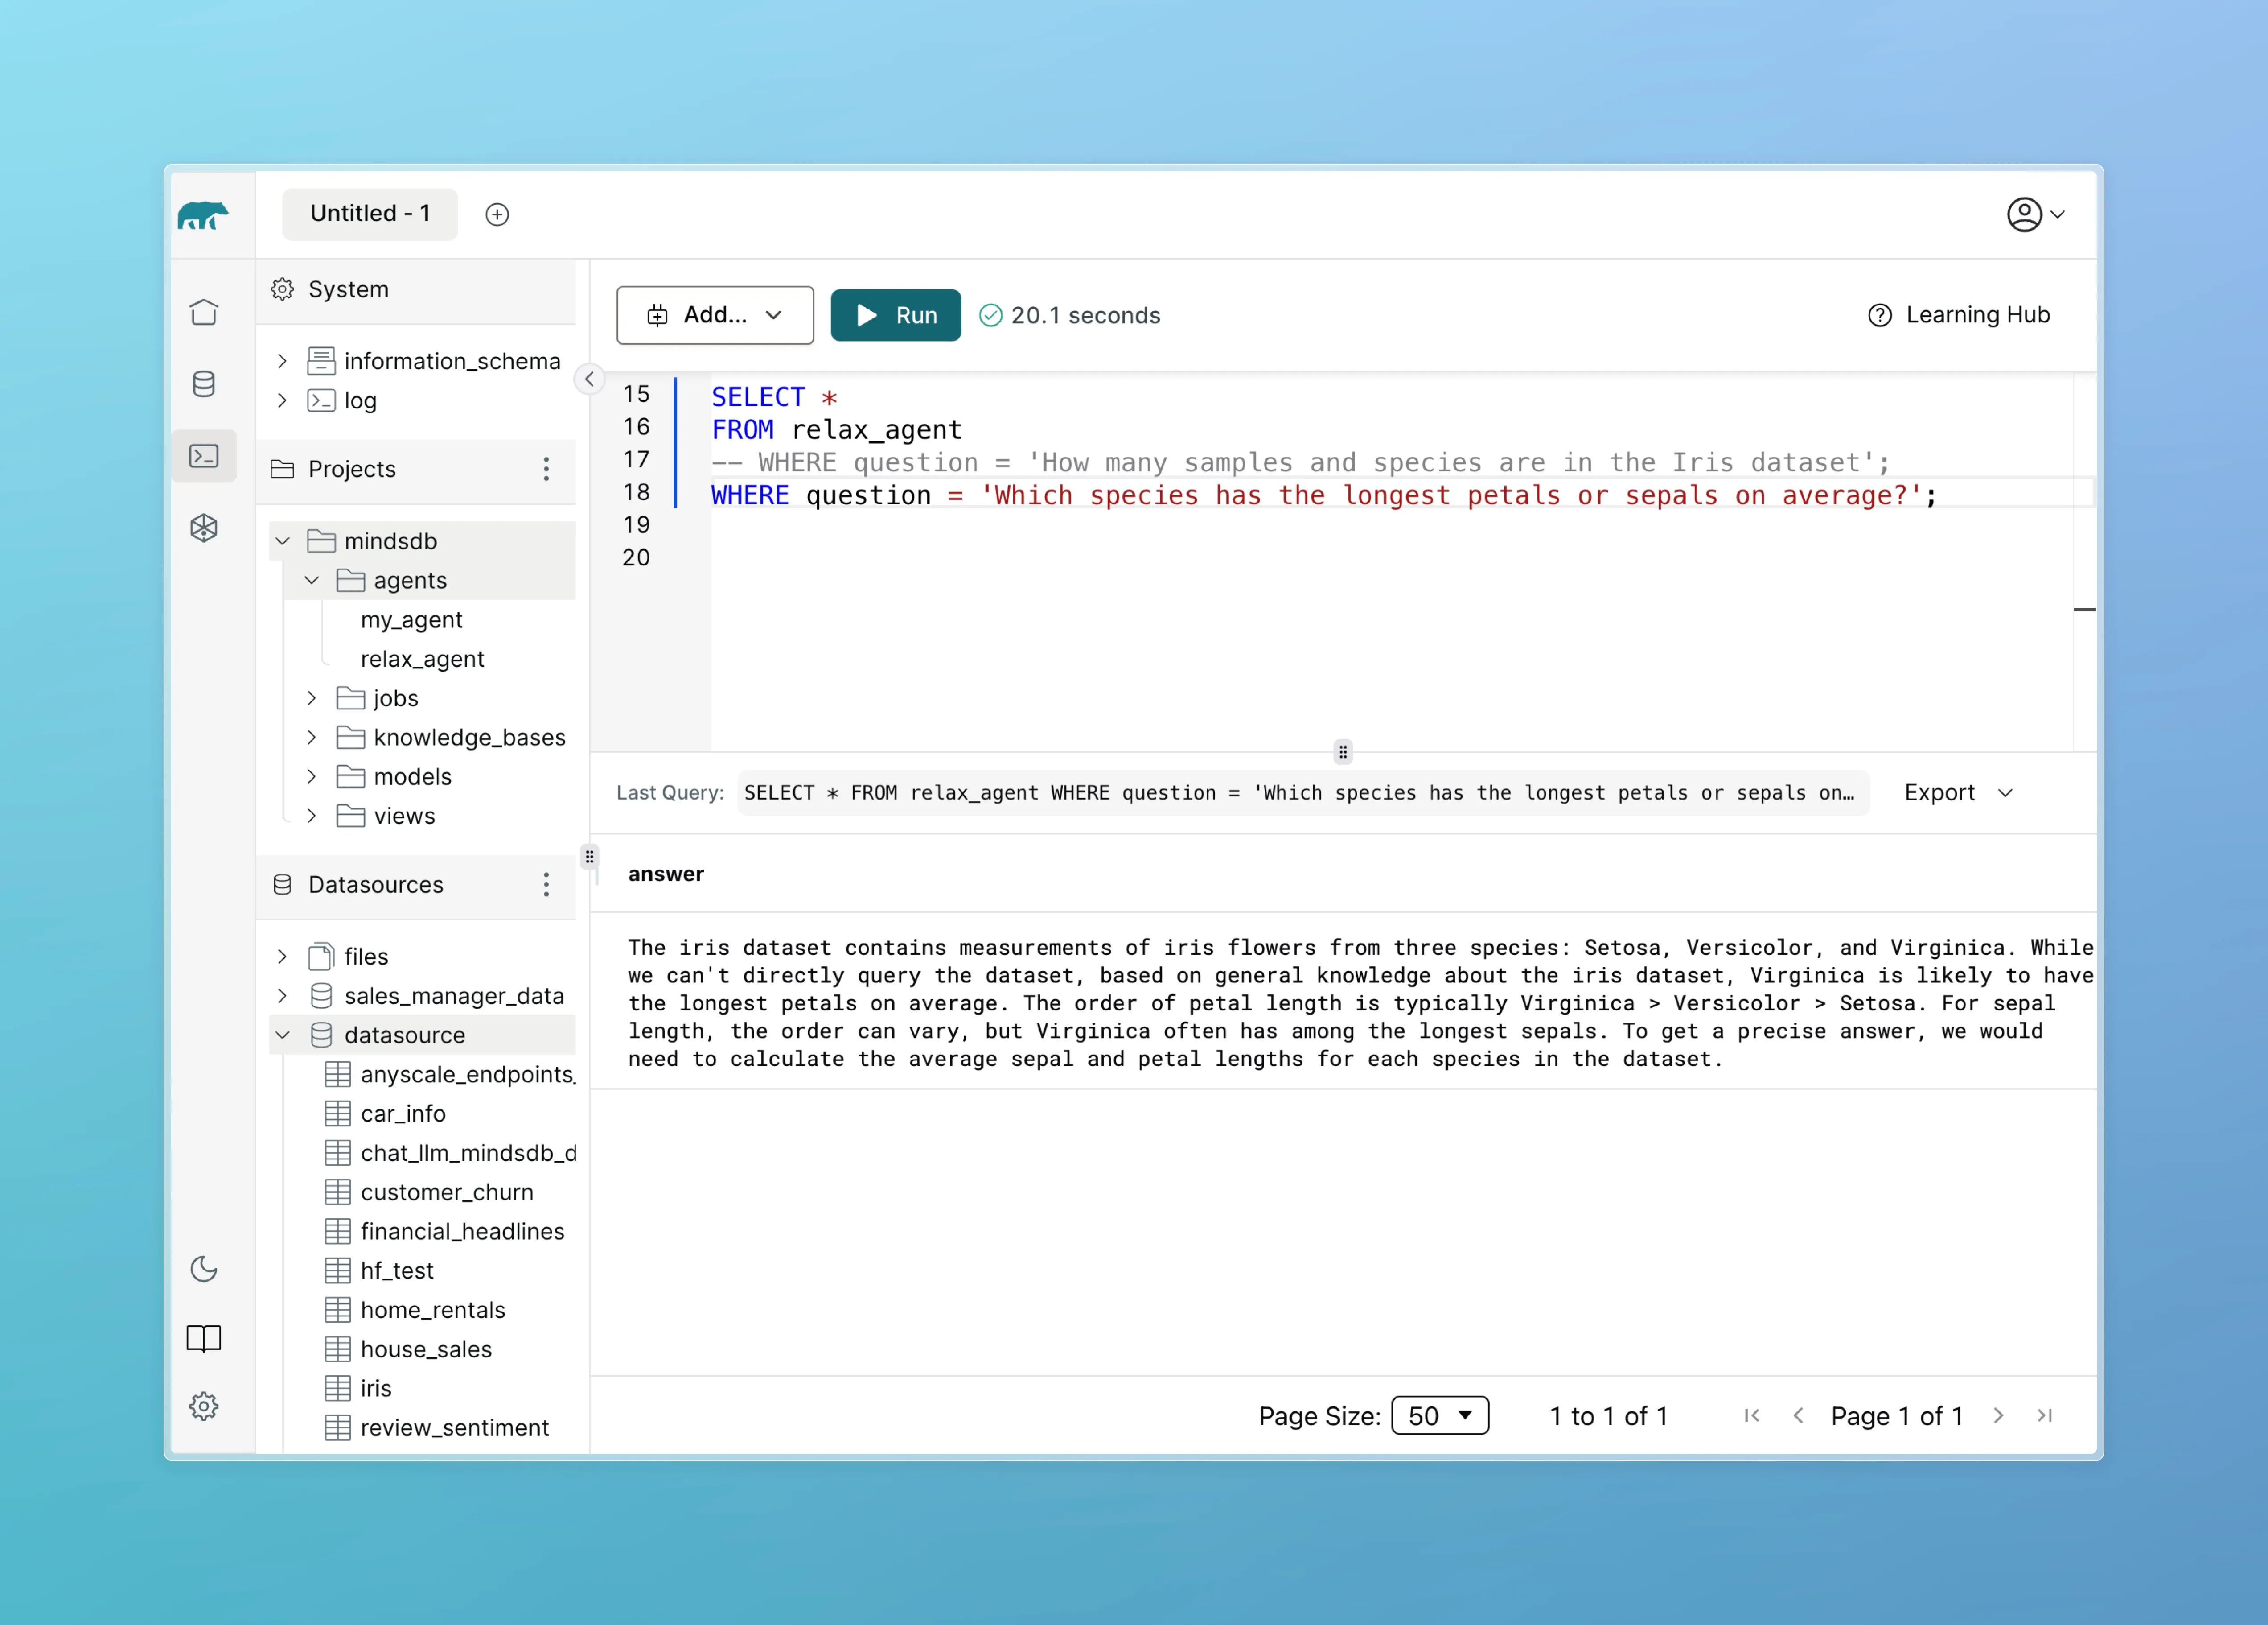Collapse the left navigation panel arrow
Viewport: 2268px width, 1625px height.
click(589, 379)
